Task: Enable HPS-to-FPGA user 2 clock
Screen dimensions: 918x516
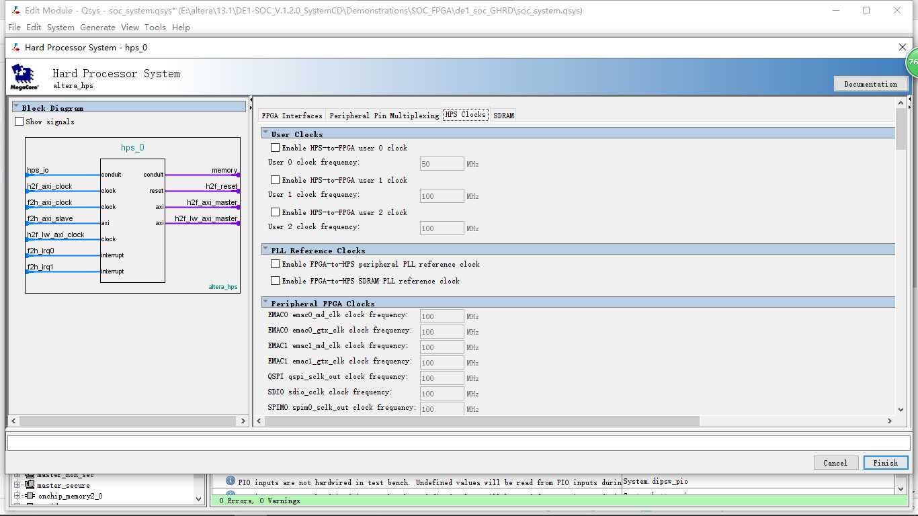Action: click(x=275, y=212)
